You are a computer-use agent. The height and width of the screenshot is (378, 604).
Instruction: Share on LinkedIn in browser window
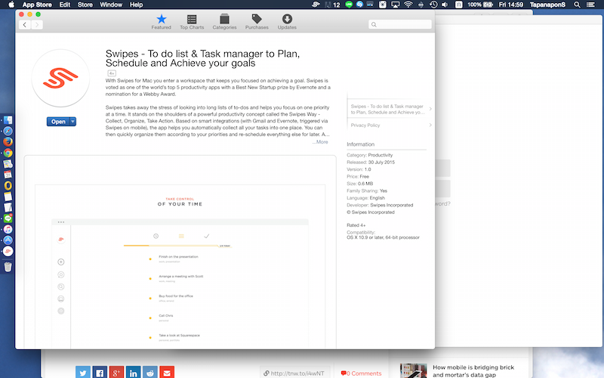click(x=134, y=373)
